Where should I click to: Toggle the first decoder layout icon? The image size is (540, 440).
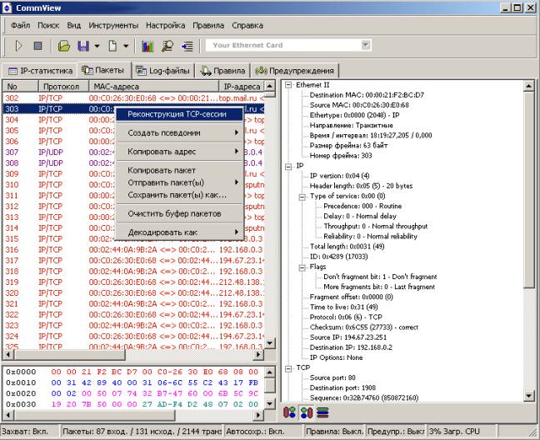click(x=290, y=412)
